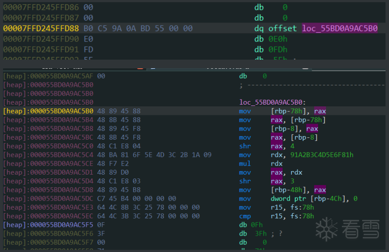389x252 pixels.
Task: Click the db 0Fh data value
Action: [x=257, y=225]
